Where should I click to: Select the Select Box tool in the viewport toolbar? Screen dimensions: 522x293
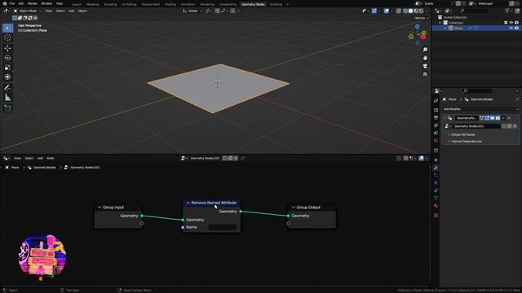(7, 28)
